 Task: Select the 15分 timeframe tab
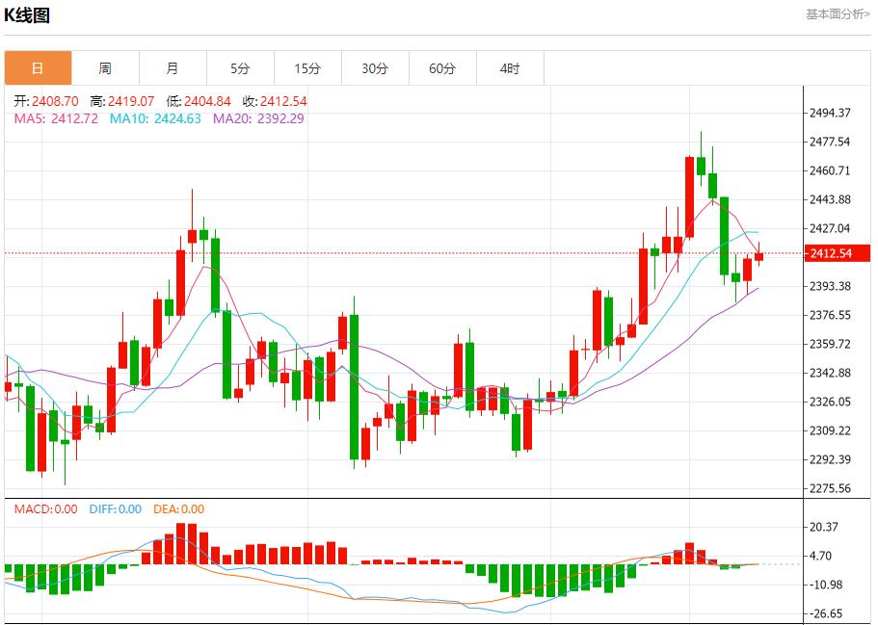click(307, 68)
